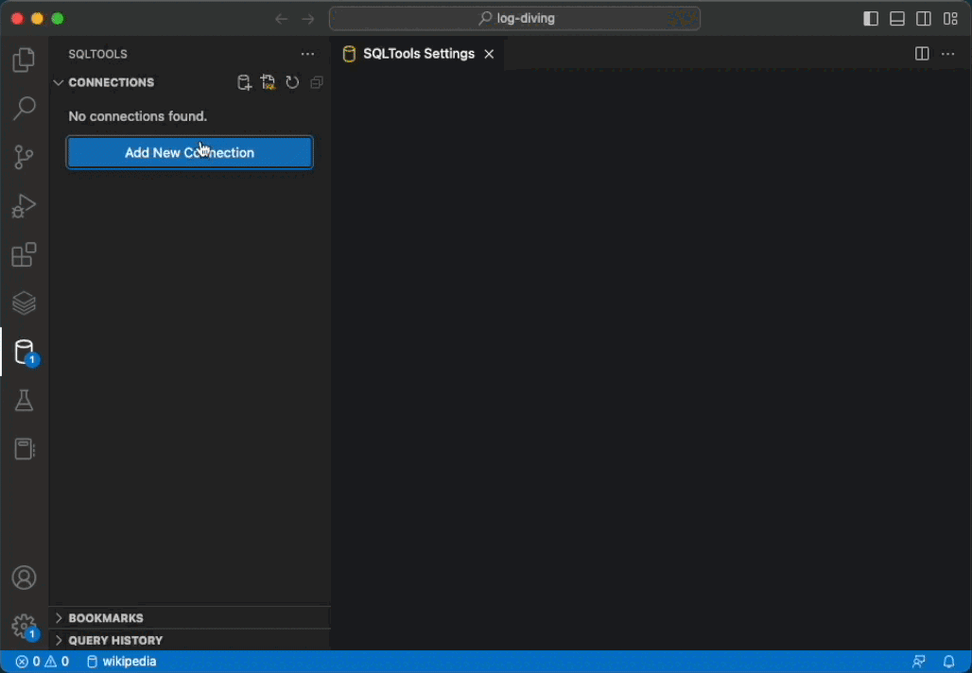Select the SQLTools Settings tab
Image resolution: width=972 pixels, height=673 pixels.
[x=418, y=54]
